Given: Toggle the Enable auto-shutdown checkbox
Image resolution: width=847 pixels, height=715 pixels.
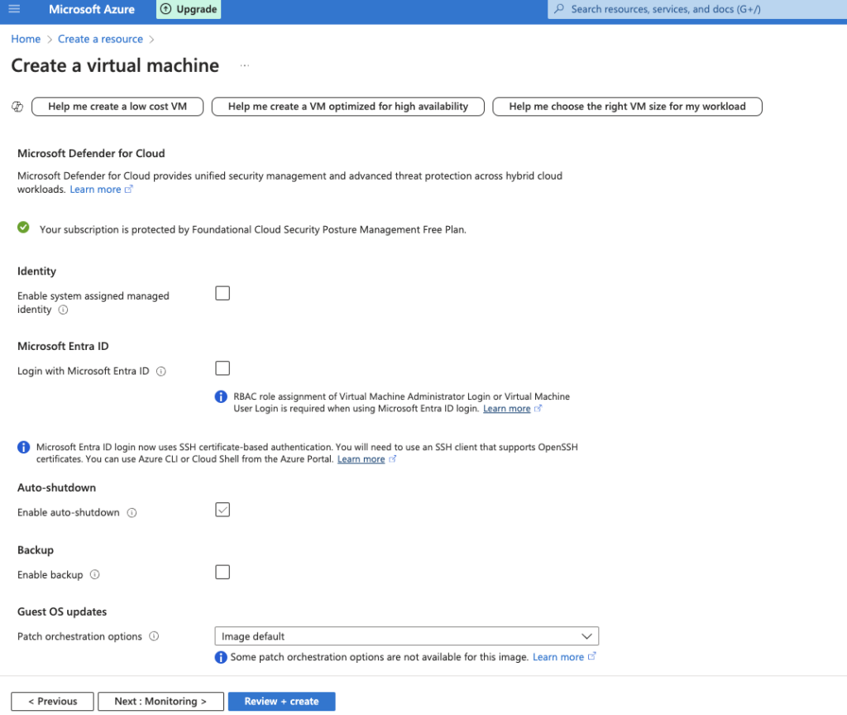Looking at the screenshot, I should [223, 510].
